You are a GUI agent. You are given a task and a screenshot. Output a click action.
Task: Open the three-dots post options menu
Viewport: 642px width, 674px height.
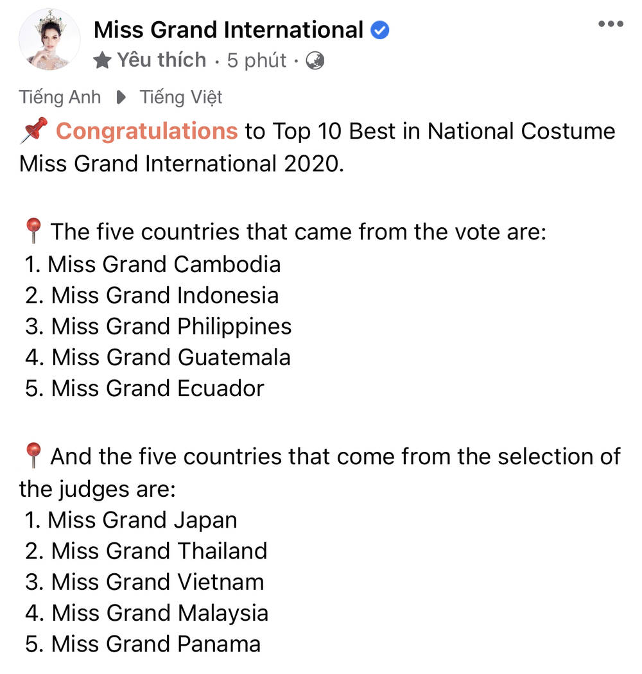610,24
